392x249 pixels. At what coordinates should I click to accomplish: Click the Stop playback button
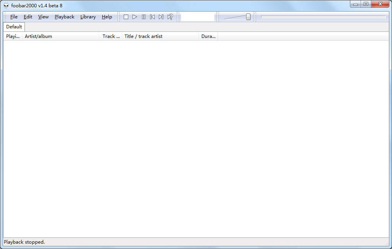click(126, 17)
